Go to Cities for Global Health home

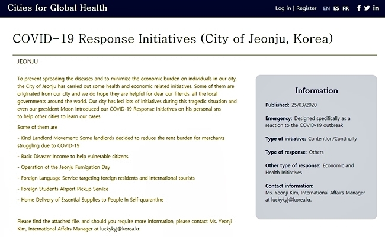pyautogui.click(x=57, y=8)
